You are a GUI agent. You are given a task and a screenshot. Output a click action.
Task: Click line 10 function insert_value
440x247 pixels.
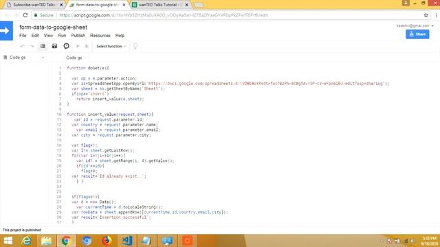(x=110, y=115)
